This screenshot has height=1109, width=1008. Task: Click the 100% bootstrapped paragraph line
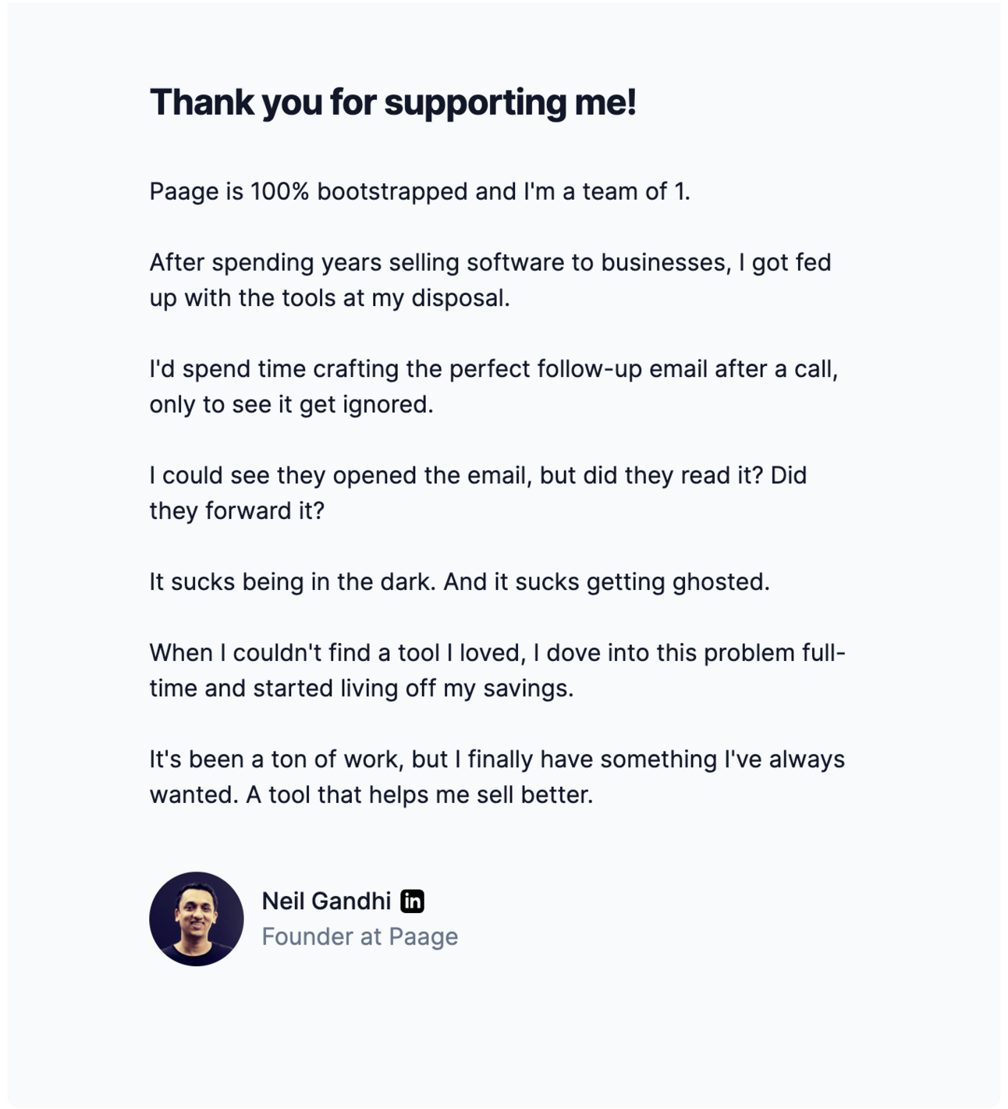pos(420,191)
